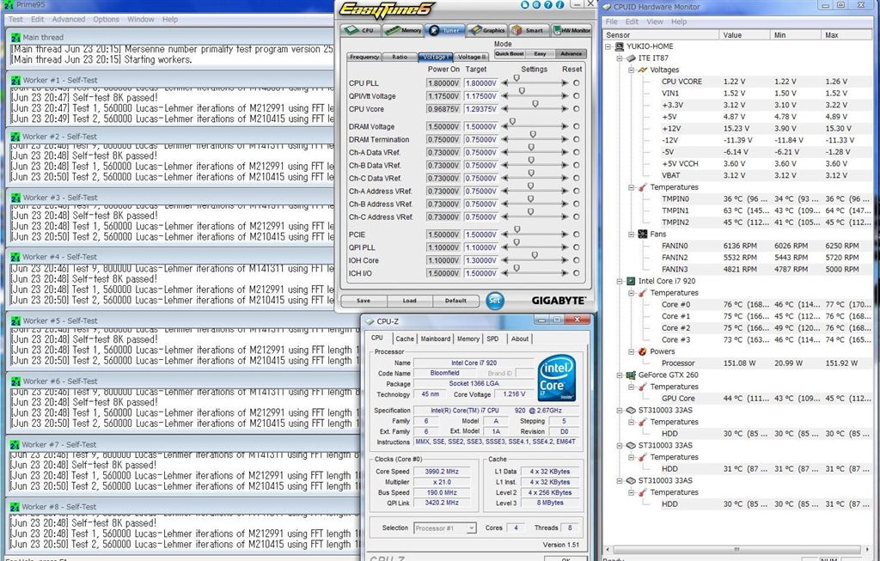Viewport: 880px width, 561px height.
Task: Select the CPU Vcore reset radio button
Action: (576, 109)
